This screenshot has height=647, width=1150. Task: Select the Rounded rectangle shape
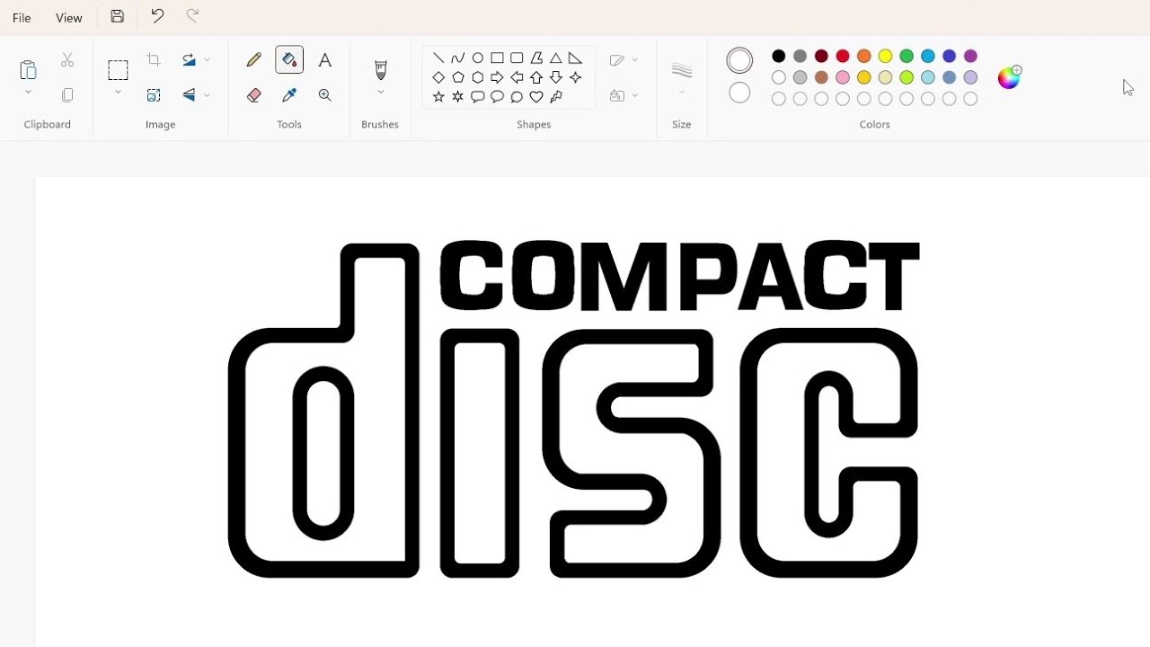(517, 58)
